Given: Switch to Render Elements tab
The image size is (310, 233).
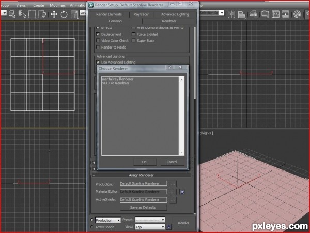Looking at the screenshot, I should click(109, 14).
